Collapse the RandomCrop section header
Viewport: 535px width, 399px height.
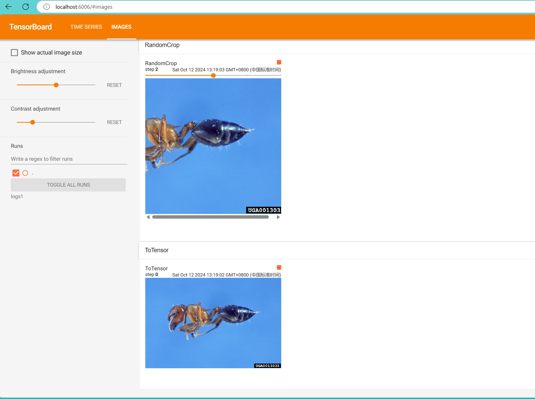(x=162, y=45)
